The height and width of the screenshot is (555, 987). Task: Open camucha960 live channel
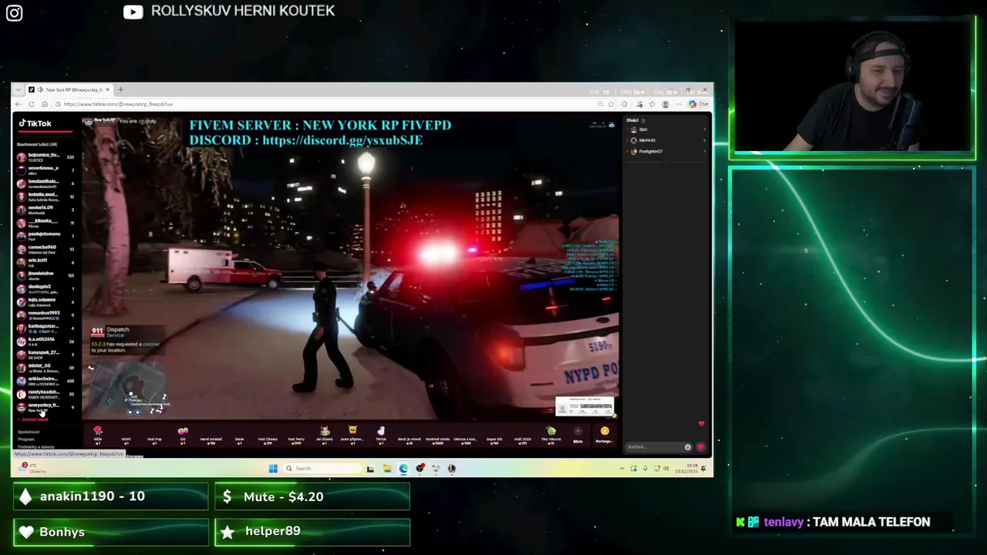click(x=45, y=248)
